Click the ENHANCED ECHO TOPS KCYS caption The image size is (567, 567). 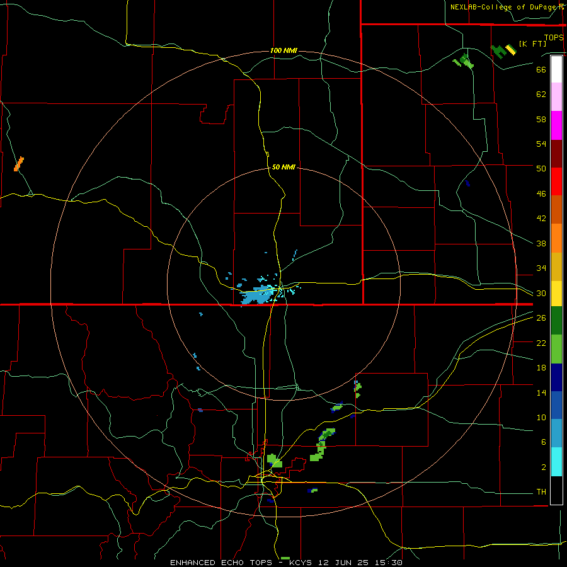click(286, 563)
